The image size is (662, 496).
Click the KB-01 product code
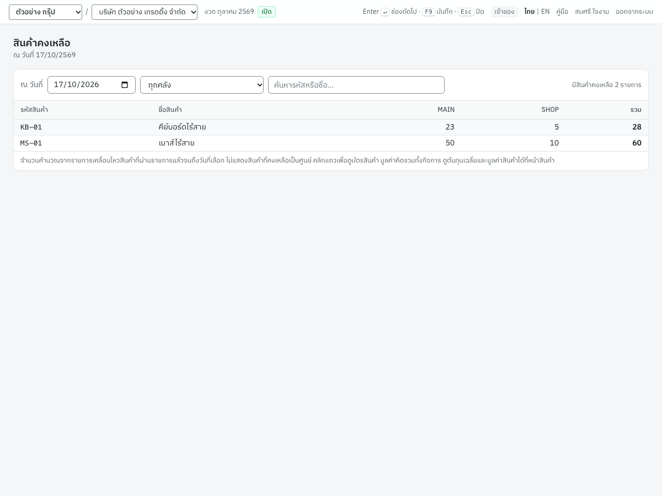[31, 127]
